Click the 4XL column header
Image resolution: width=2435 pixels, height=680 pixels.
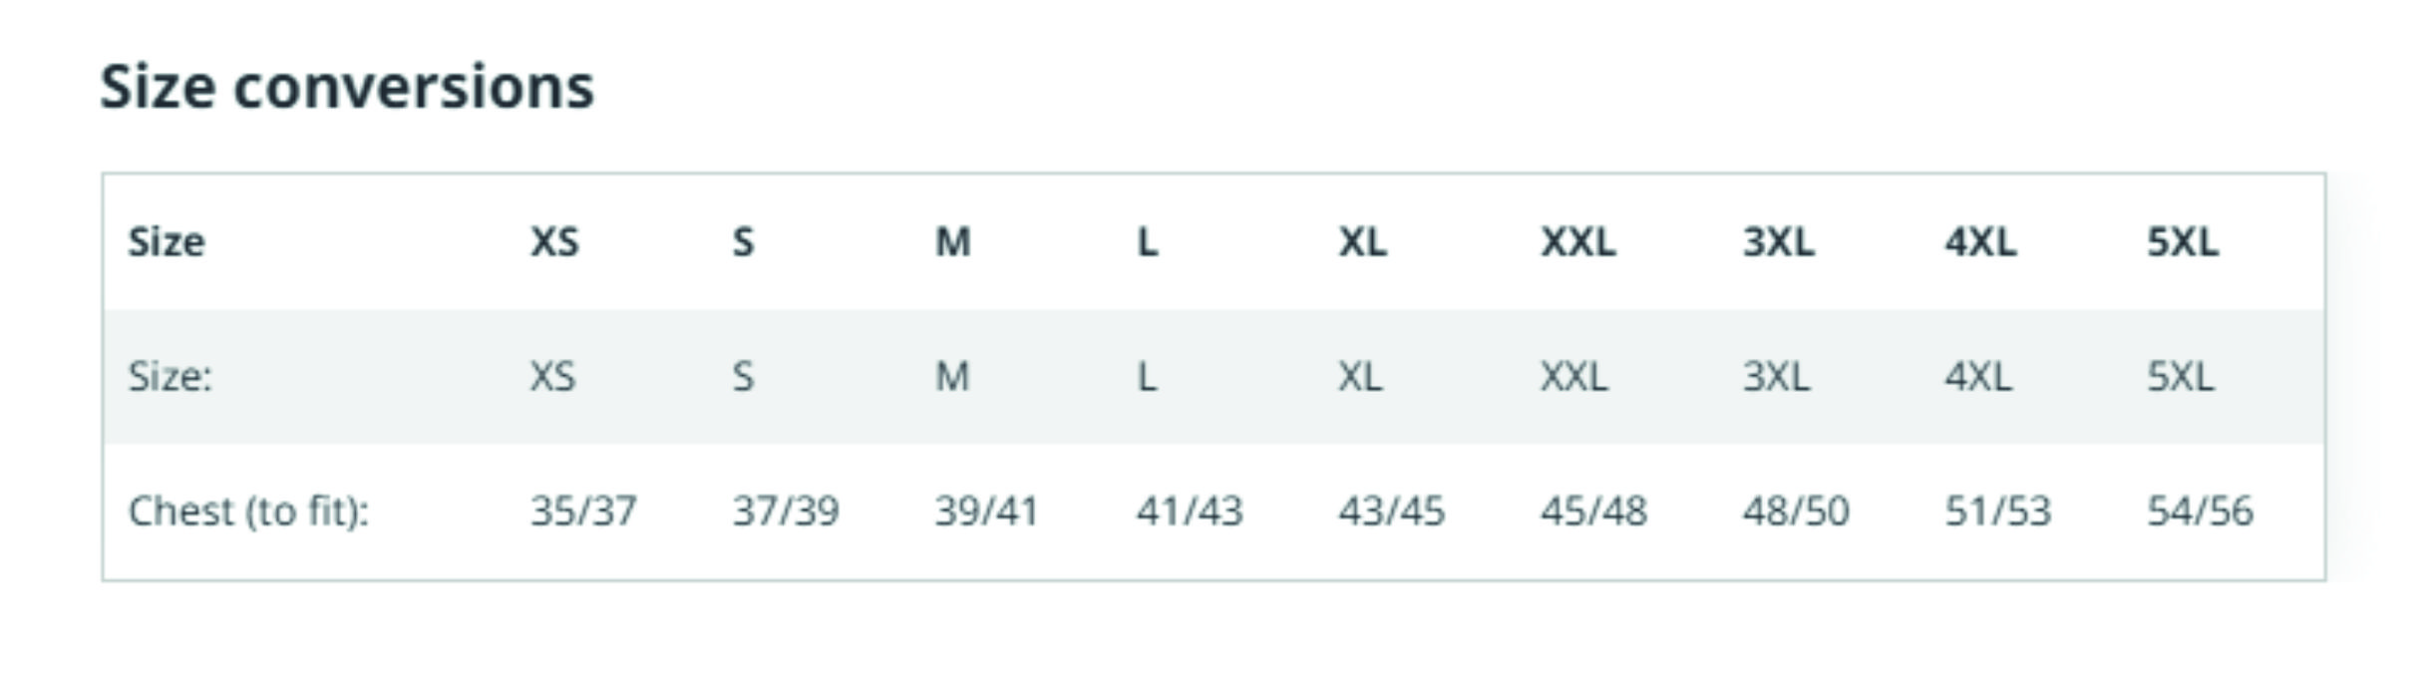click(1980, 242)
